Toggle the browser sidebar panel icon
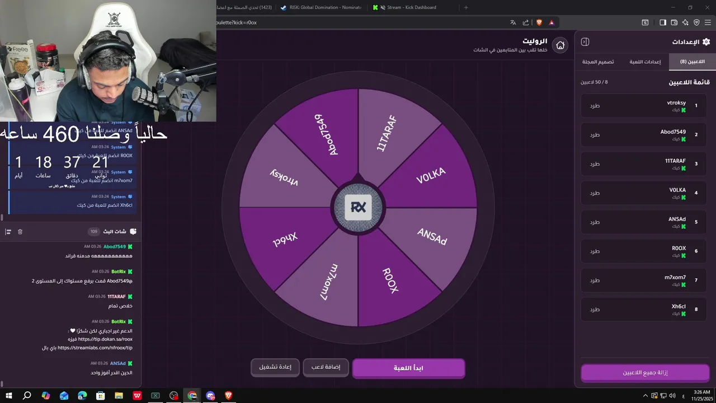Screen dimensions: 716x403 click(663, 22)
